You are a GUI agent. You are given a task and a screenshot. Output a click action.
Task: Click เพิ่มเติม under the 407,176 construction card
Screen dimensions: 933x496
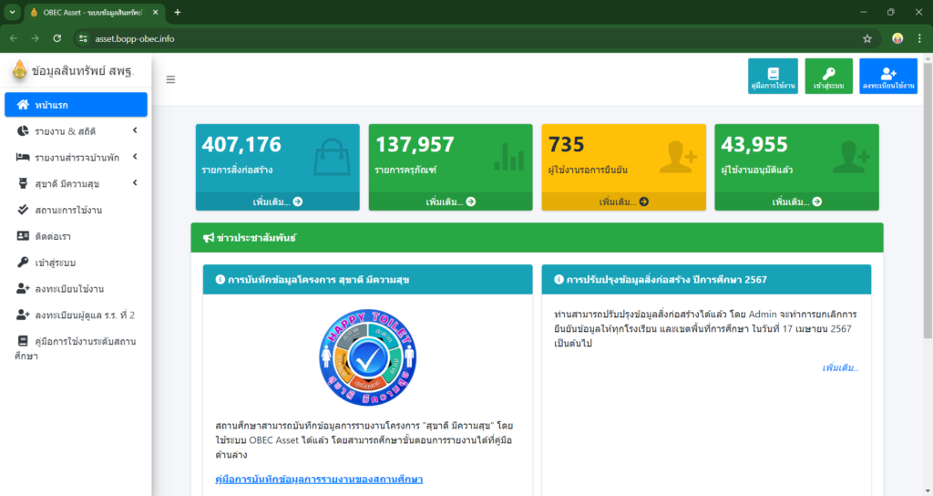coord(277,201)
